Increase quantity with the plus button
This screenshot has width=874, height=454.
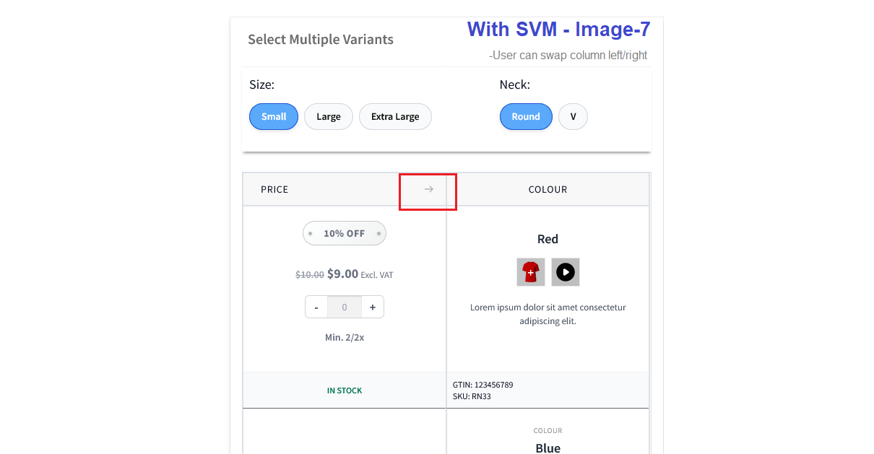tap(373, 307)
